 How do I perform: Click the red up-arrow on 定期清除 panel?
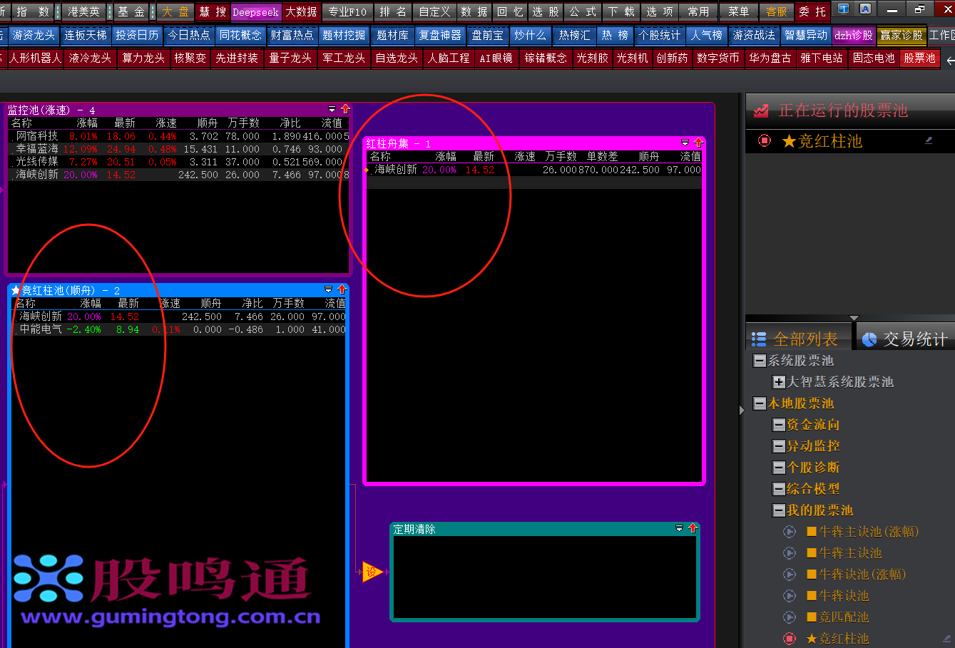pos(693,528)
